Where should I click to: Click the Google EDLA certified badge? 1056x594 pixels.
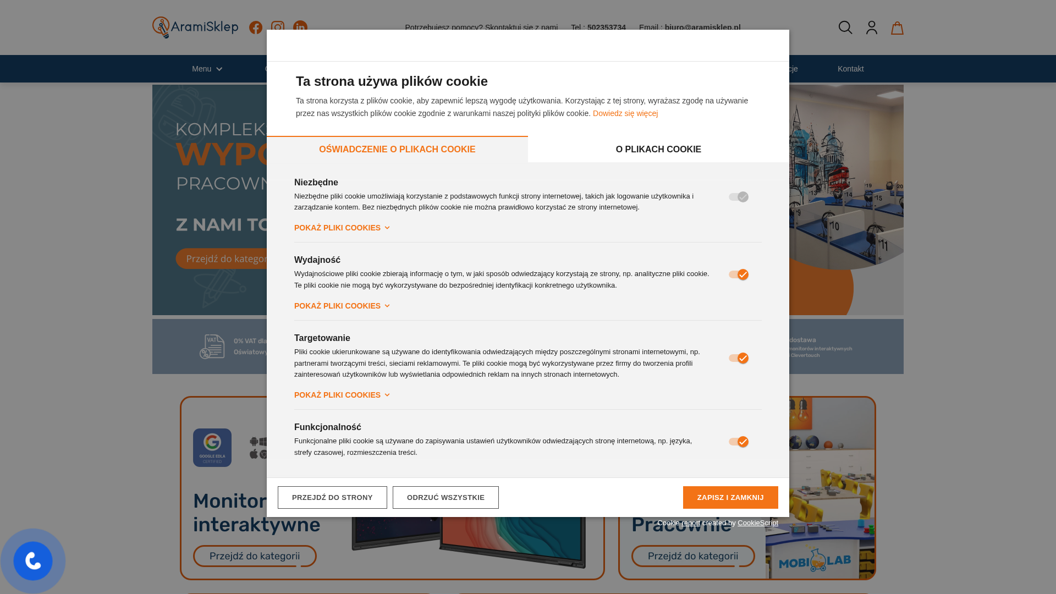pyautogui.click(x=212, y=448)
